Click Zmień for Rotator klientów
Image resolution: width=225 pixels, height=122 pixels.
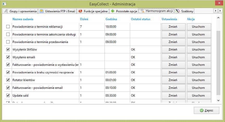tap(173, 80)
